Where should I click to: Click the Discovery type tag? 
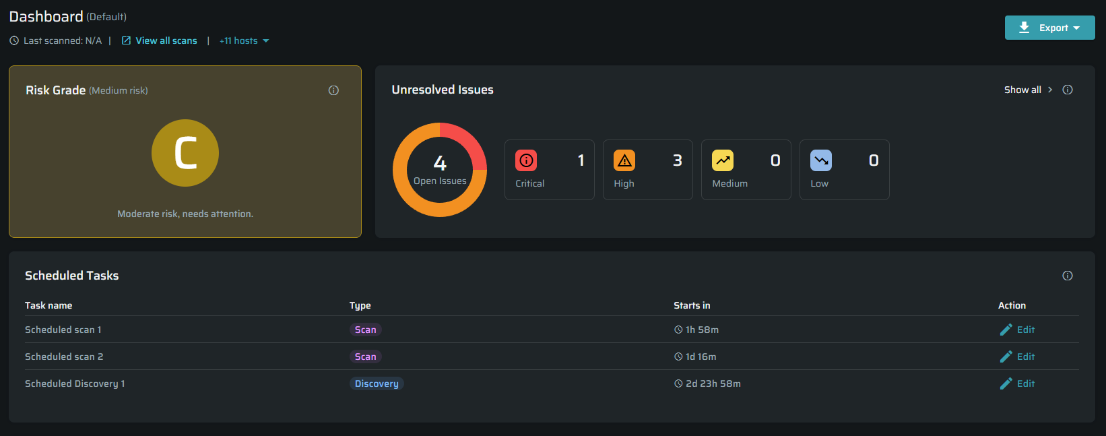click(x=377, y=383)
